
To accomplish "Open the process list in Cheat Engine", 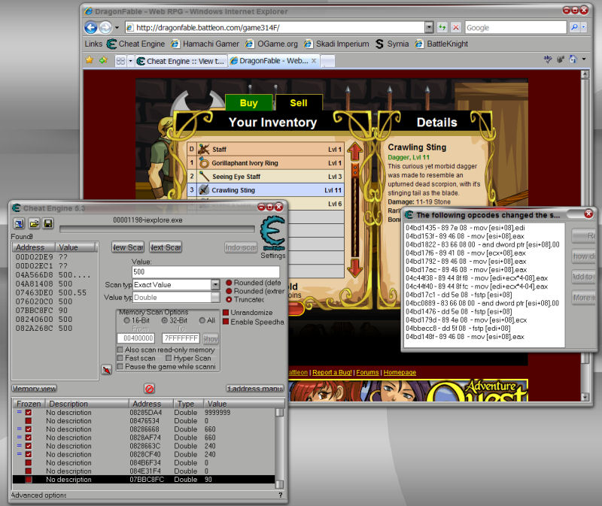I will coord(19,225).
